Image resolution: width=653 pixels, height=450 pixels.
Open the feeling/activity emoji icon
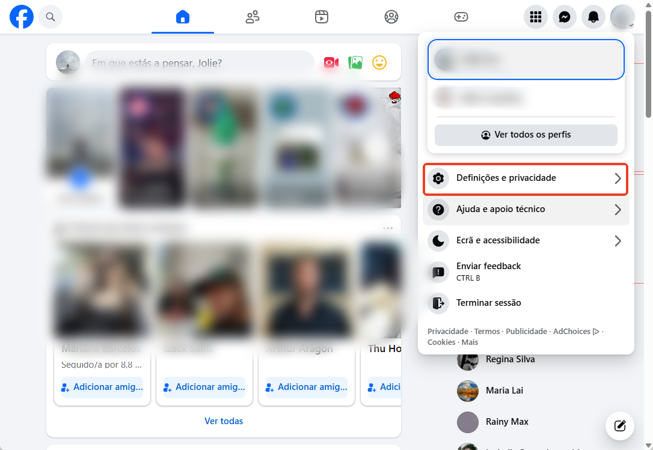point(379,62)
